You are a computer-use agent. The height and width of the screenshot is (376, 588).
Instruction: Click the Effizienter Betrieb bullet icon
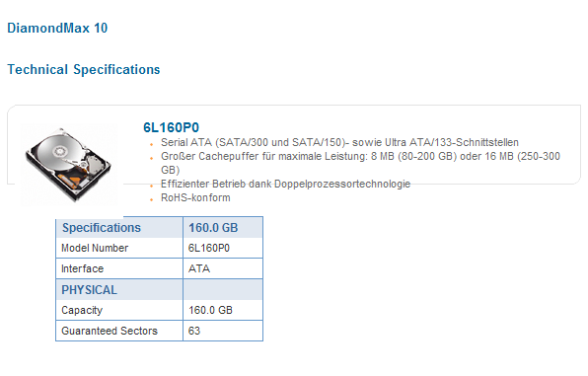[152, 186]
